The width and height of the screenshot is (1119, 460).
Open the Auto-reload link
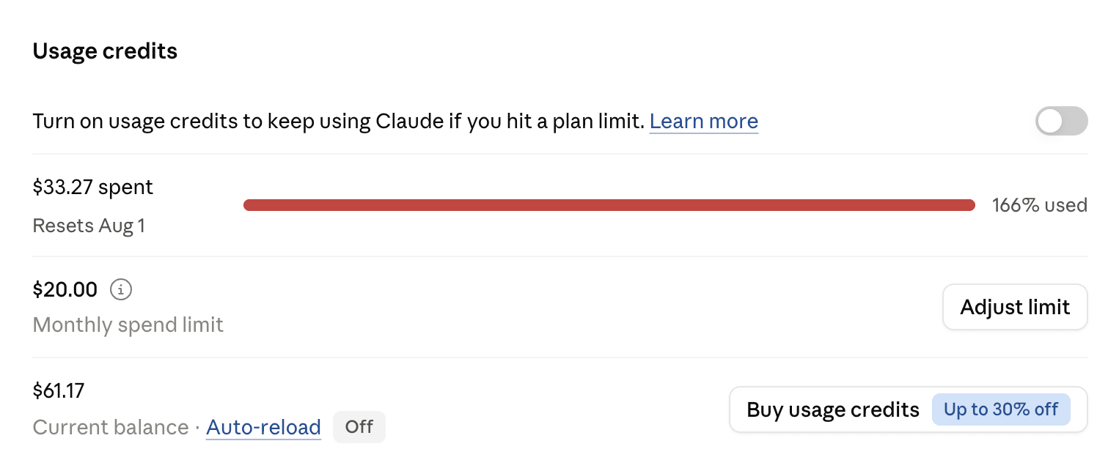264,427
